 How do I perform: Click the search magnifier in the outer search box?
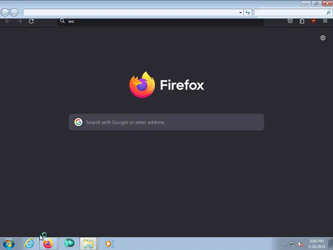click(328, 13)
